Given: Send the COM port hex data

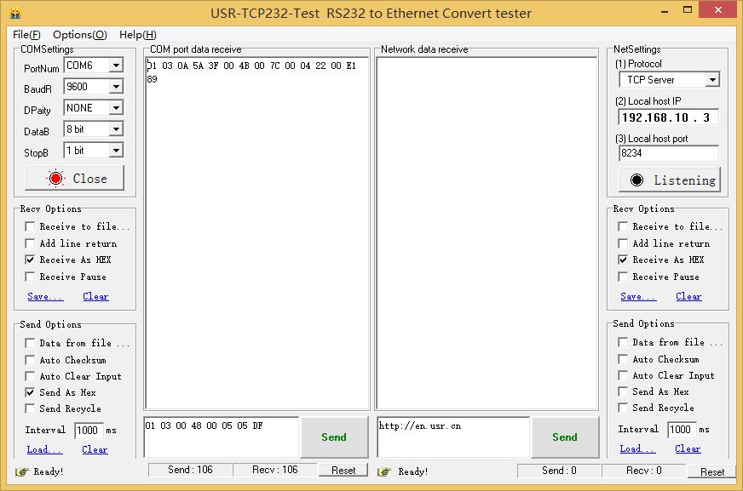Looking at the screenshot, I should (334, 437).
